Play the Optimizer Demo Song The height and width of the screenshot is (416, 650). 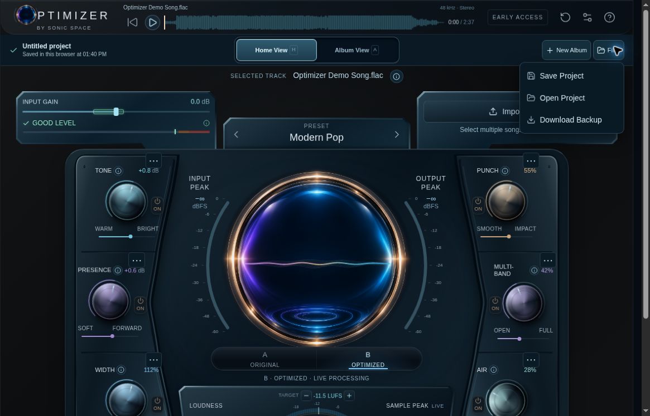tap(152, 22)
